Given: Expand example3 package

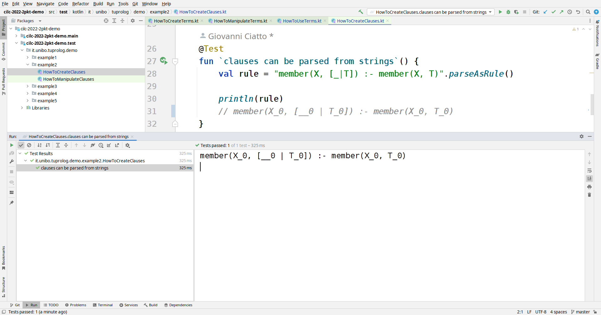Looking at the screenshot, I should [x=28, y=86].
